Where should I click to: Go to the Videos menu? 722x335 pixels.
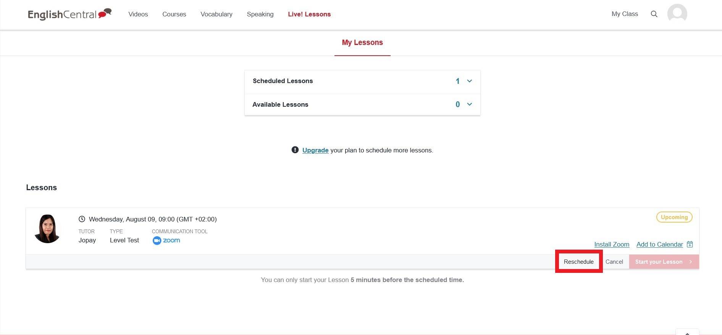[x=138, y=14]
